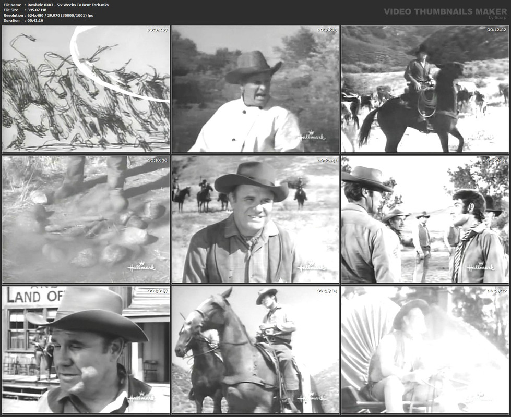Click the 'Resolution' label

(x=13, y=15)
